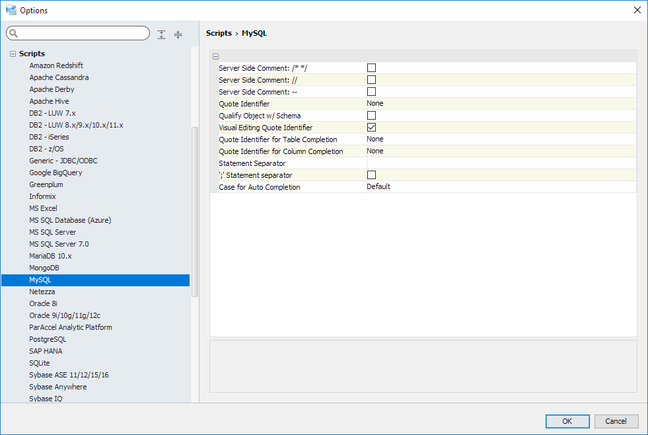Click the search magnifier icon
648x435 pixels.
click(13, 34)
